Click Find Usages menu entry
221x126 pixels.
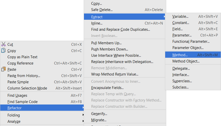point(17,95)
